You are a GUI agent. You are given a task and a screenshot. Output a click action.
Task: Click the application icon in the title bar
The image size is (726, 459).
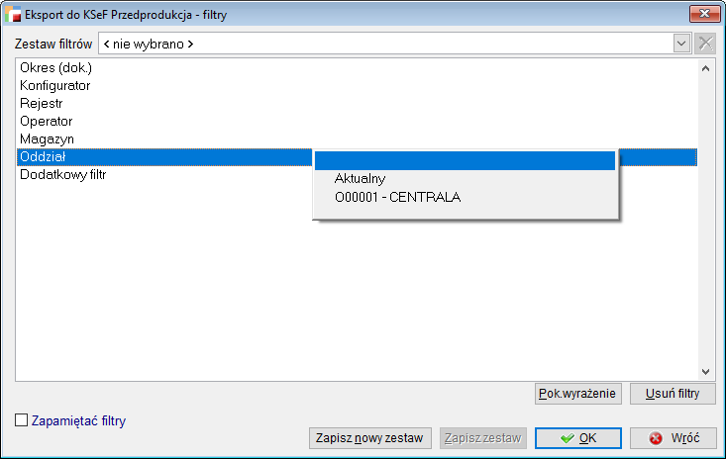click(17, 16)
